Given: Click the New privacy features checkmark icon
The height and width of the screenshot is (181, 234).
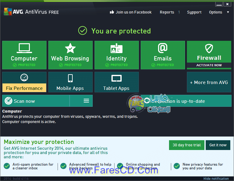Looking at the screenshot, I should click(177, 166).
